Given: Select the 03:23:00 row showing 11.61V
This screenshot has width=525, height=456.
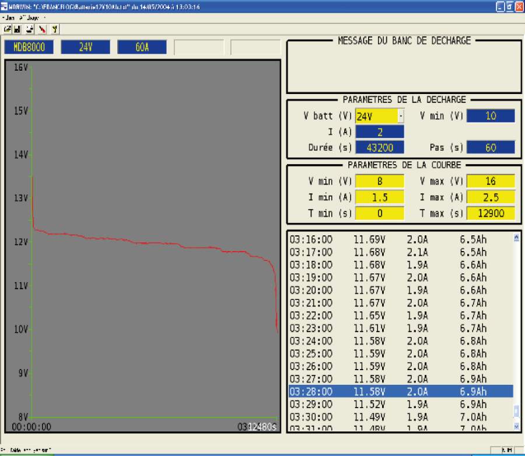Looking at the screenshot, I should coord(401,328).
